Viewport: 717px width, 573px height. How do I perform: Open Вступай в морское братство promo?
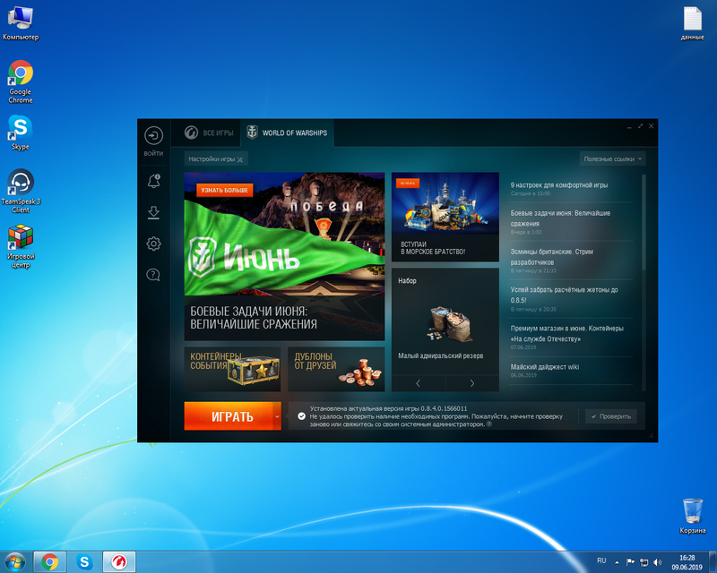445,217
